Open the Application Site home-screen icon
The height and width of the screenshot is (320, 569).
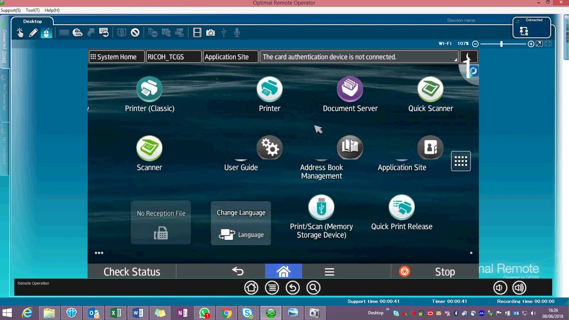point(430,148)
